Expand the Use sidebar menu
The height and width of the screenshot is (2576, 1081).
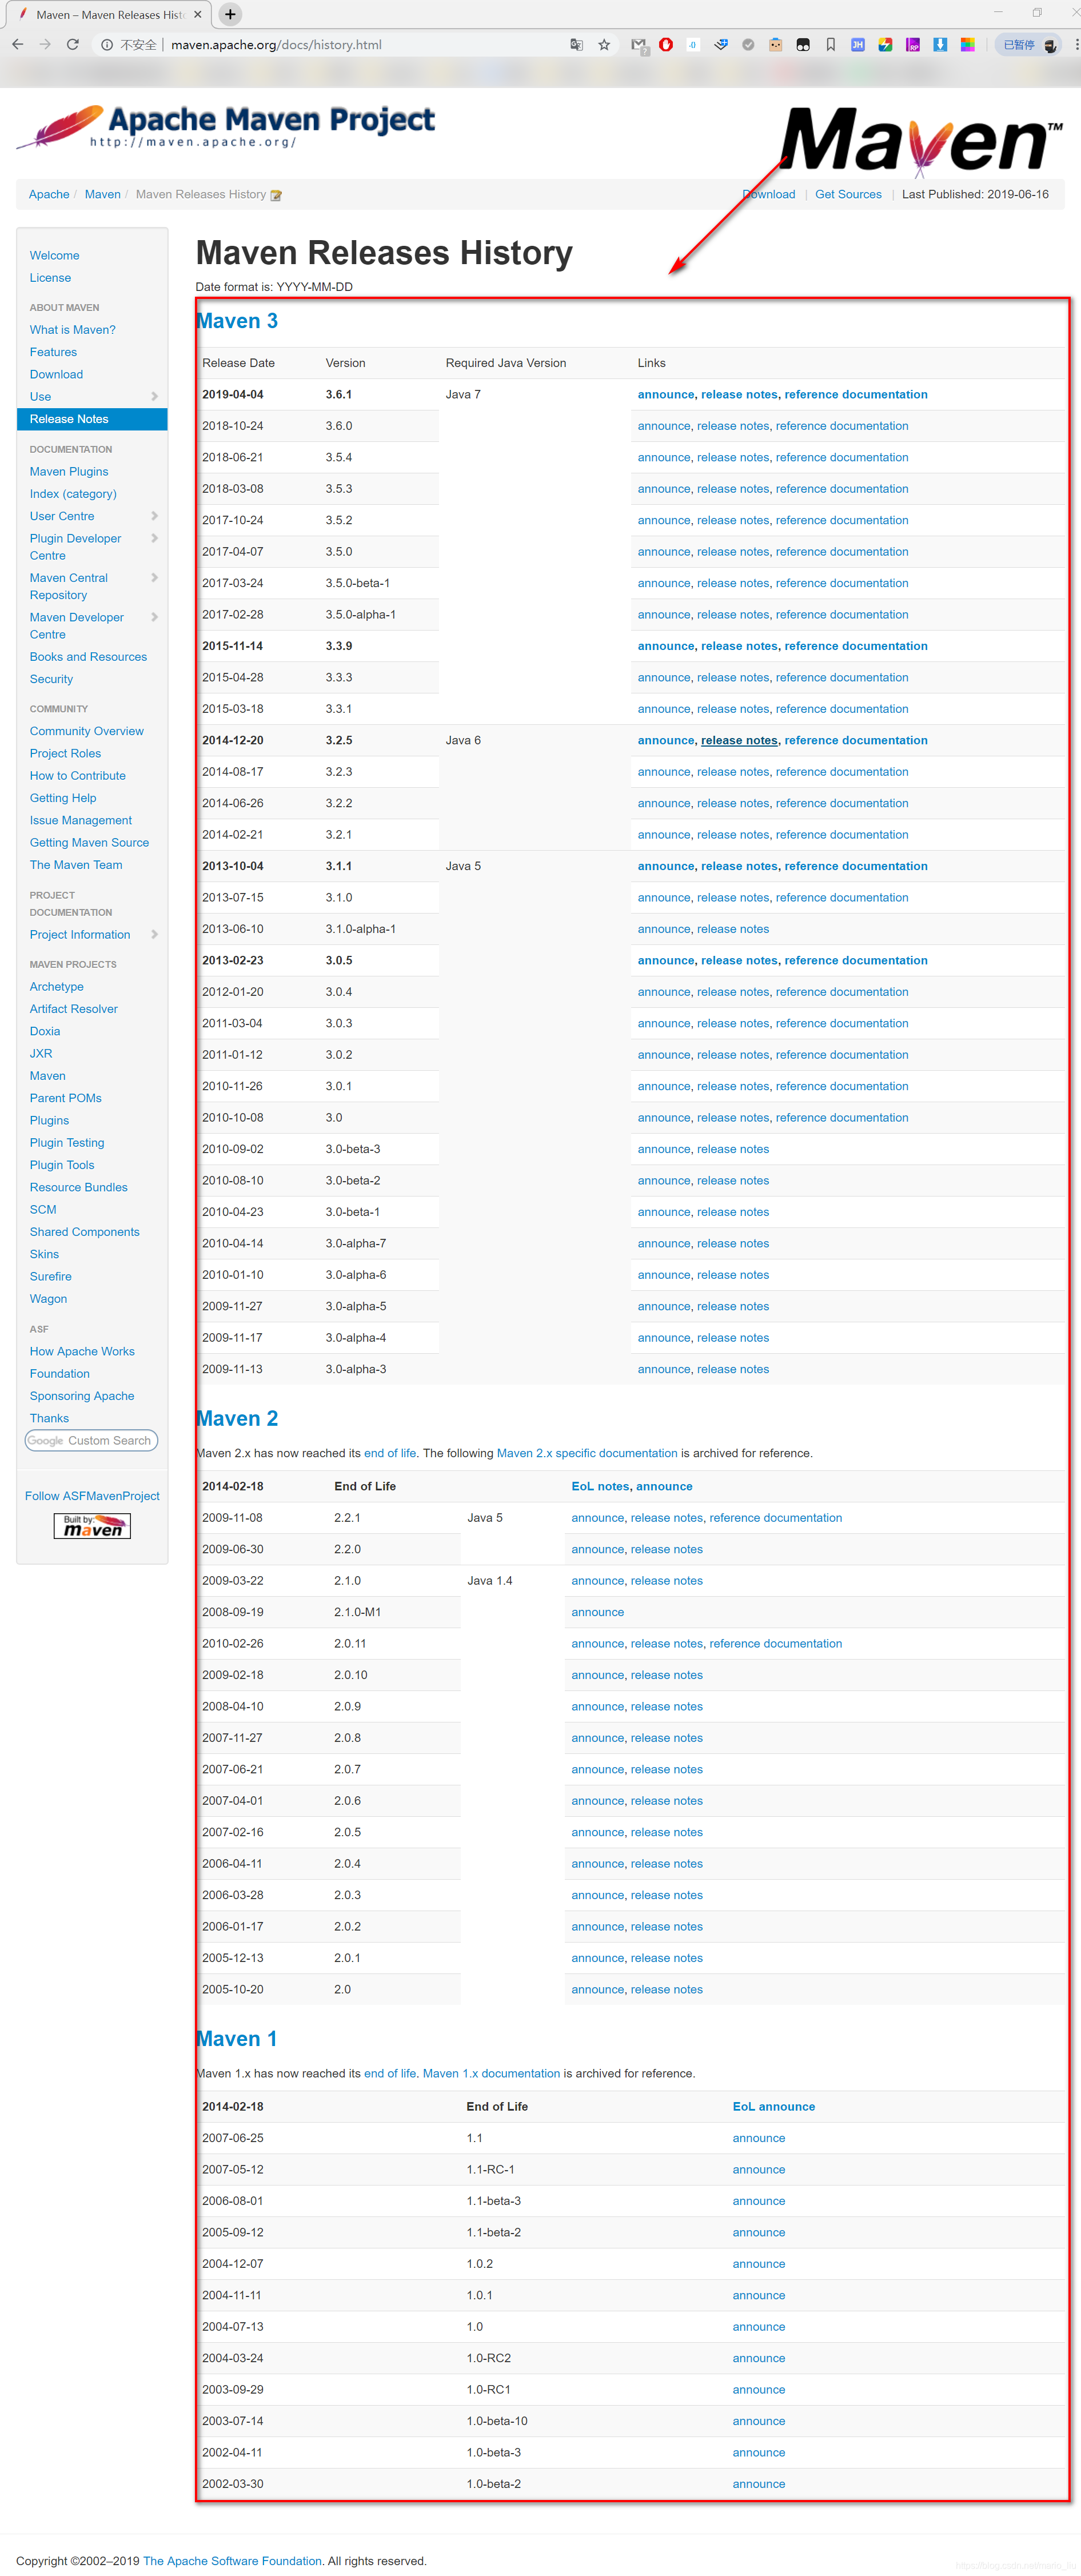point(154,397)
